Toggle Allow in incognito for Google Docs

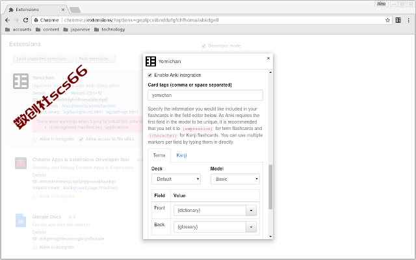click(34, 247)
